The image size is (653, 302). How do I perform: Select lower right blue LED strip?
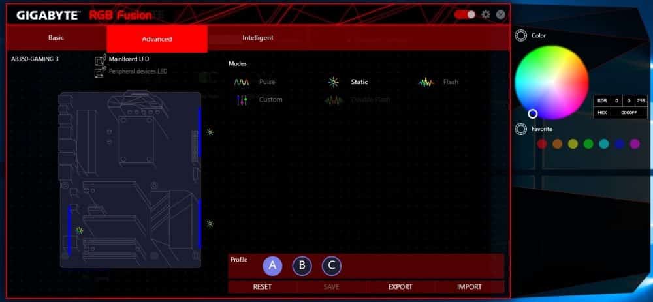(x=199, y=223)
